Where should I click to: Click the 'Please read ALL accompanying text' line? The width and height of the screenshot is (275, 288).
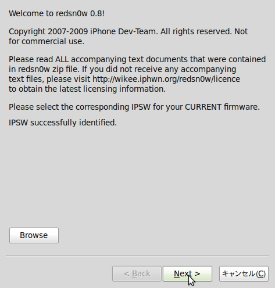click(x=137, y=59)
